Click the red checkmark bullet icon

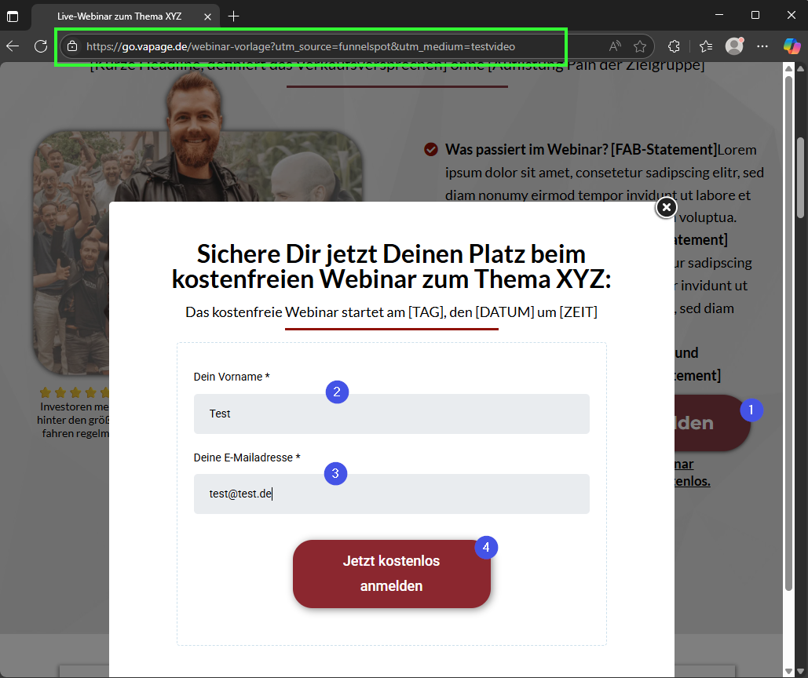click(431, 150)
